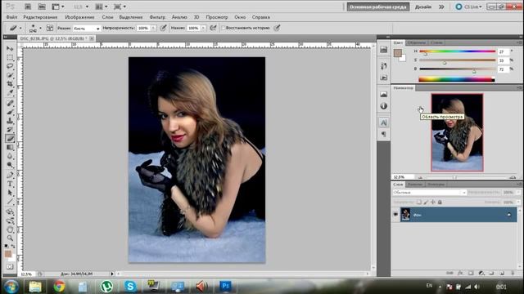Launch Bridge from application bar
524x294 pixels.
pyautogui.click(x=28, y=7)
